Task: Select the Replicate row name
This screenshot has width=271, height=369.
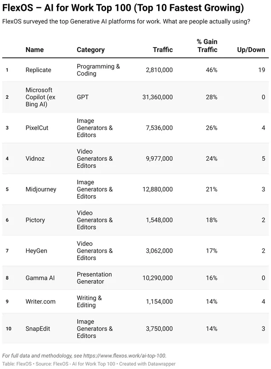Action: [38, 70]
